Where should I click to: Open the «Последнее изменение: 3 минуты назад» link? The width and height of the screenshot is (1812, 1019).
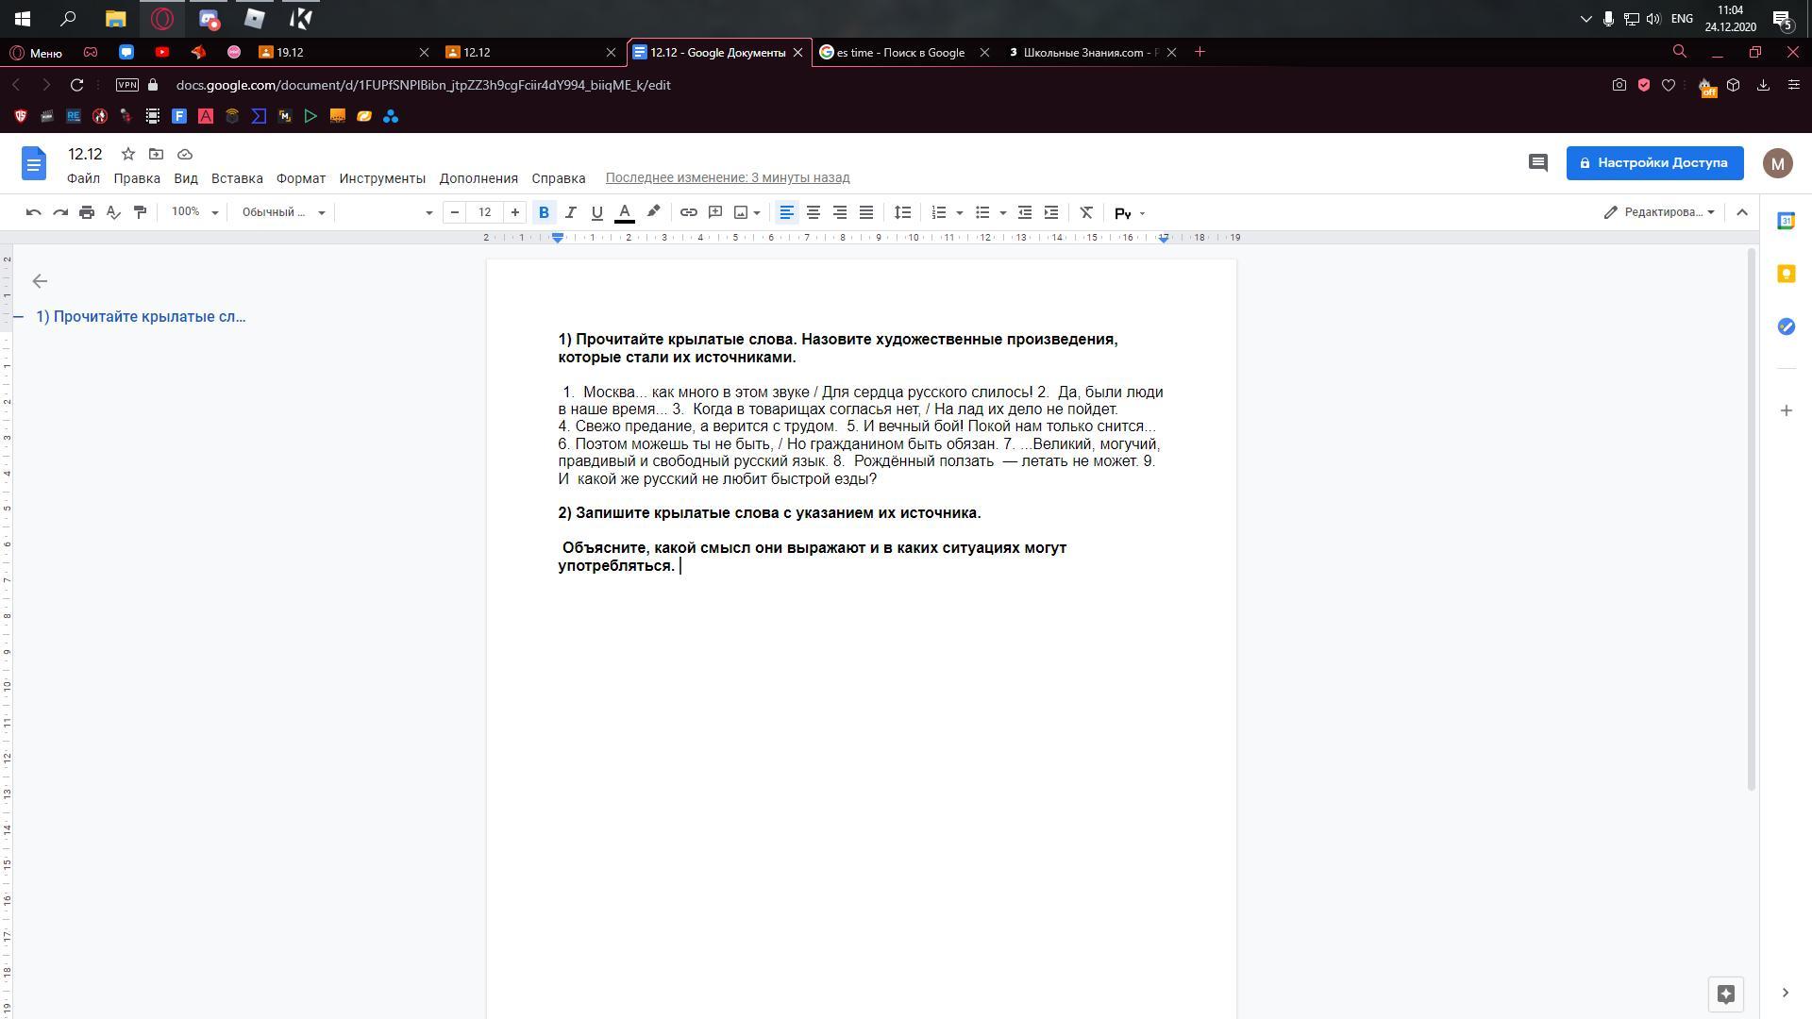(x=727, y=177)
